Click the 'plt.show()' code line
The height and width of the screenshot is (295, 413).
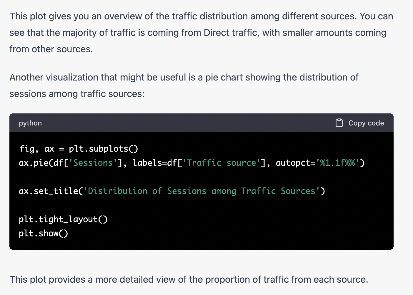[x=44, y=233]
